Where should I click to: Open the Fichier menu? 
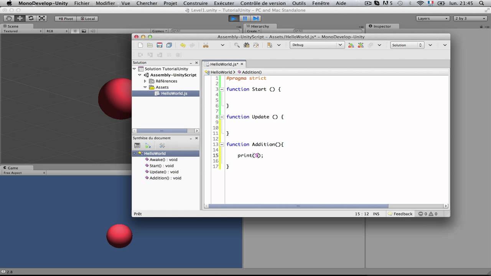pyautogui.click(x=82, y=3)
